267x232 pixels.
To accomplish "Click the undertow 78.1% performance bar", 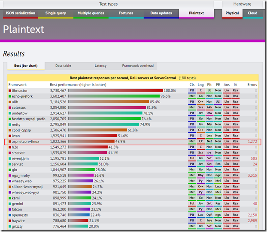I will coord(106,113).
